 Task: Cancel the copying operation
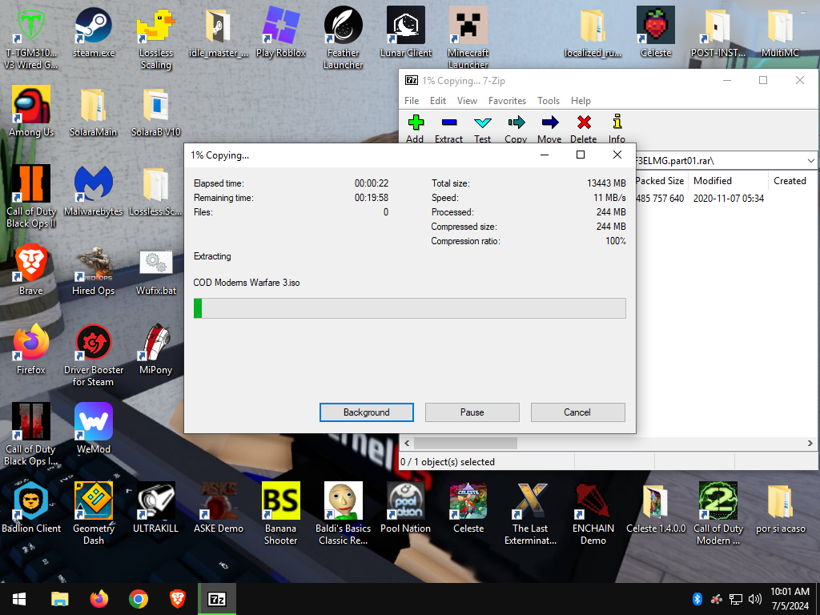(x=577, y=412)
